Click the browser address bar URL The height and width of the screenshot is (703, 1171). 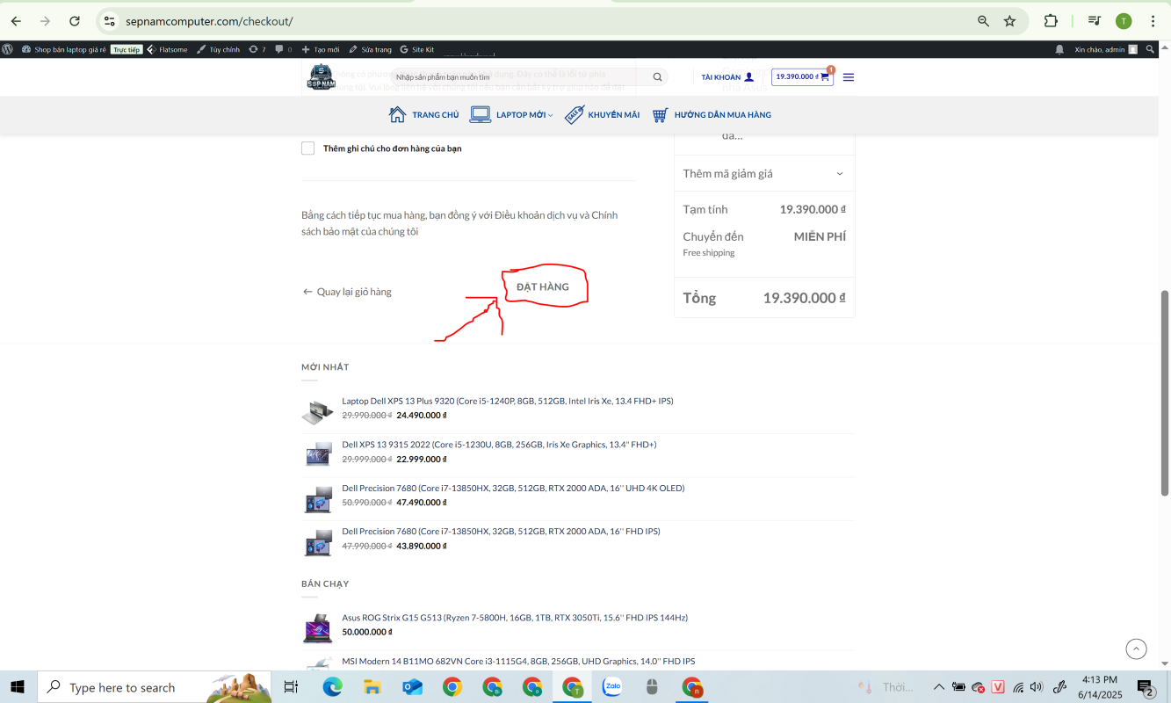[209, 21]
